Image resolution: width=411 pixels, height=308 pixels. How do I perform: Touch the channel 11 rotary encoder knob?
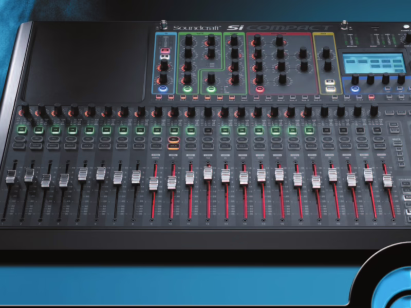pyautogui.click(x=191, y=111)
